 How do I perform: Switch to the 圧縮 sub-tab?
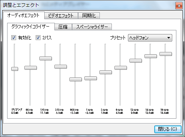click(63, 27)
